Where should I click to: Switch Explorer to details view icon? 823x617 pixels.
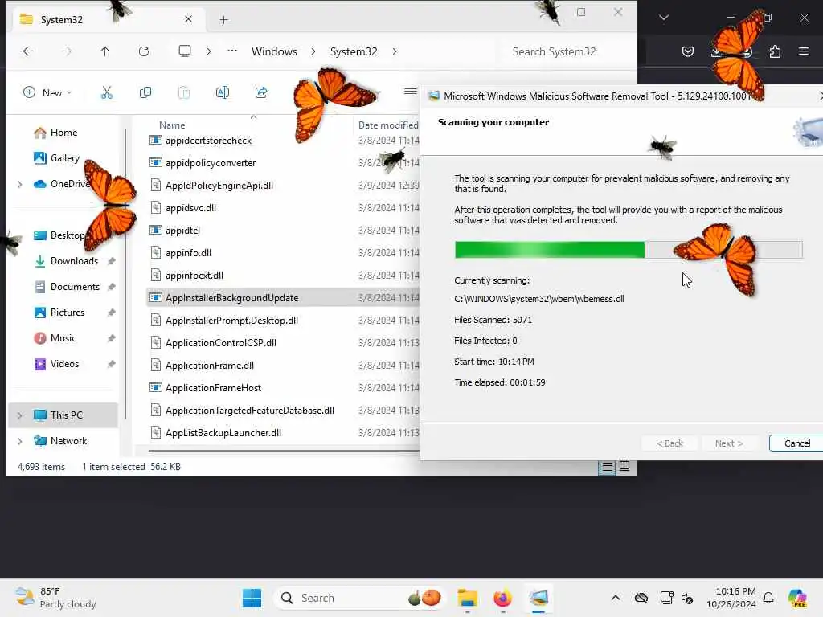tap(608, 467)
